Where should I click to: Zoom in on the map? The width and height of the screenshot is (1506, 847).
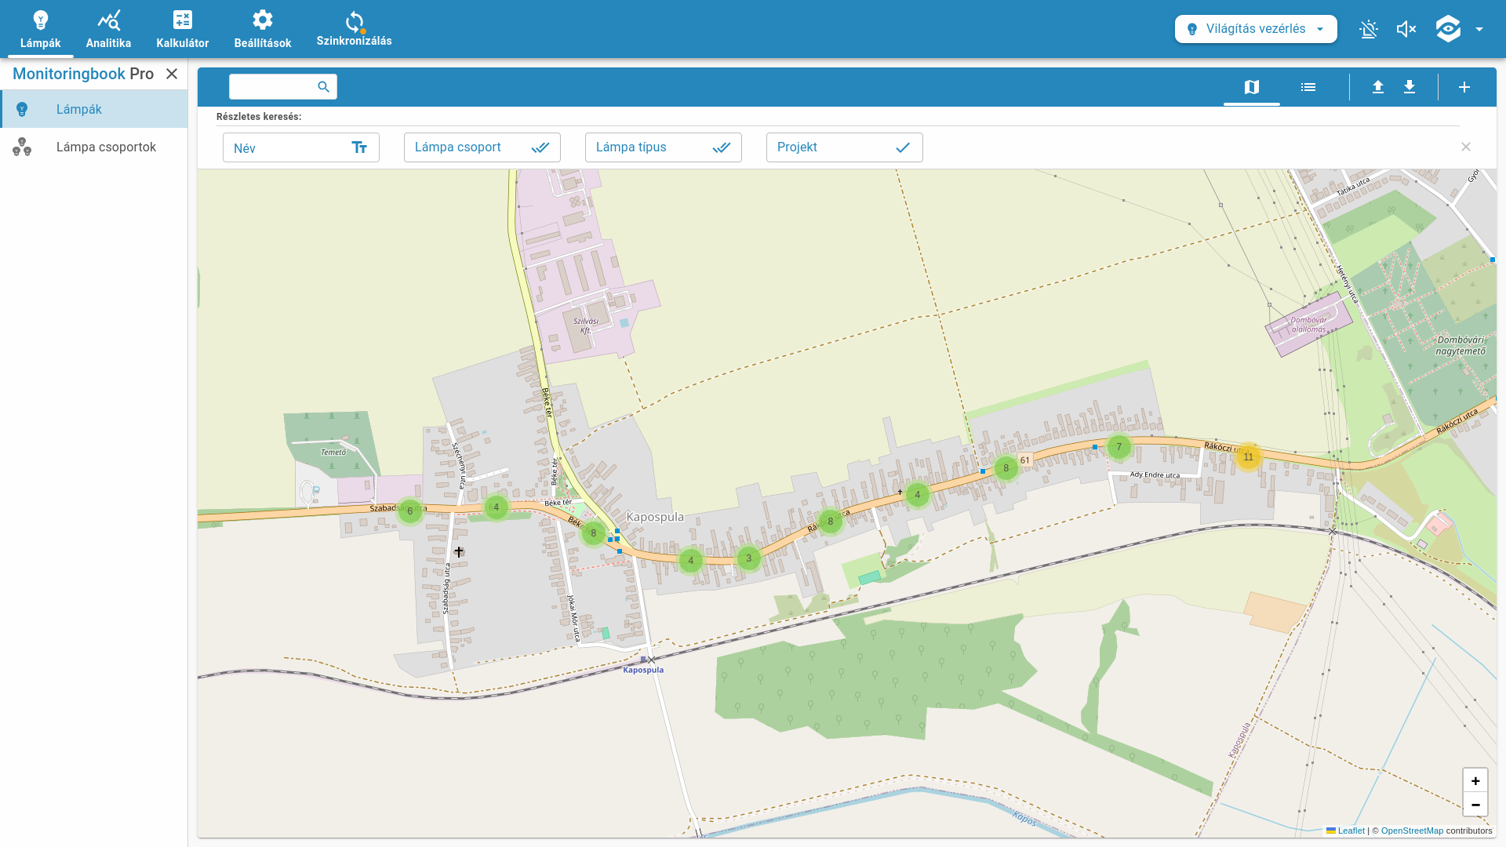click(1475, 781)
